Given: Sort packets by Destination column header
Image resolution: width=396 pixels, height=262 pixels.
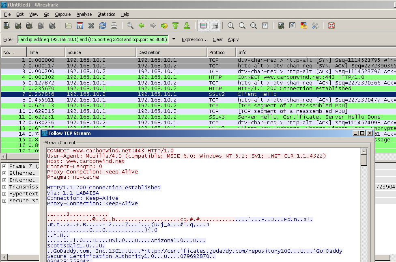Looking at the screenshot, I should (172, 52).
